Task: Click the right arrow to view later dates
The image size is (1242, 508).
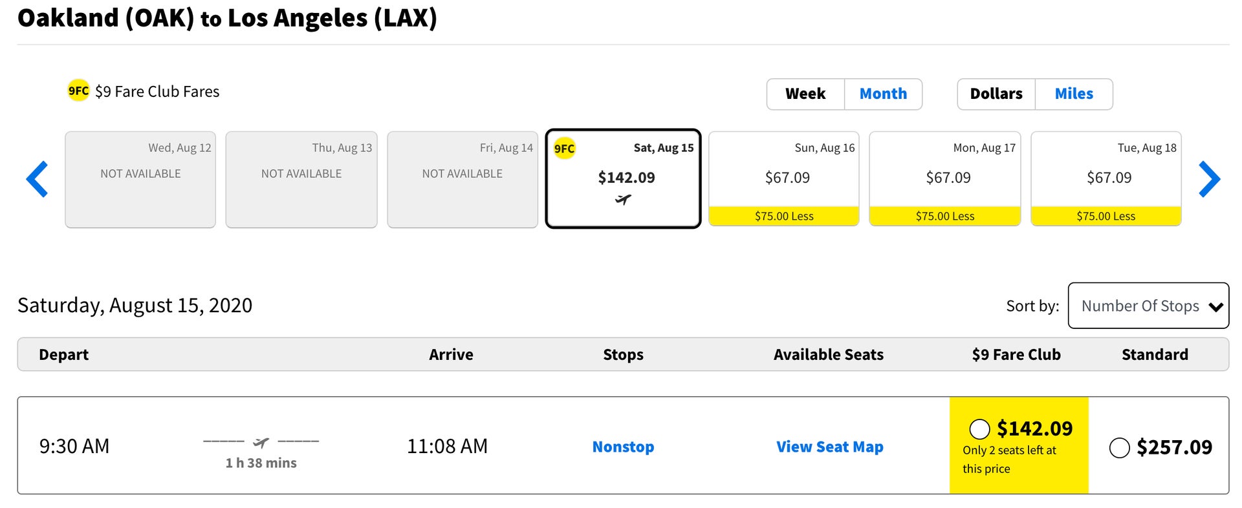Action: (x=1210, y=179)
